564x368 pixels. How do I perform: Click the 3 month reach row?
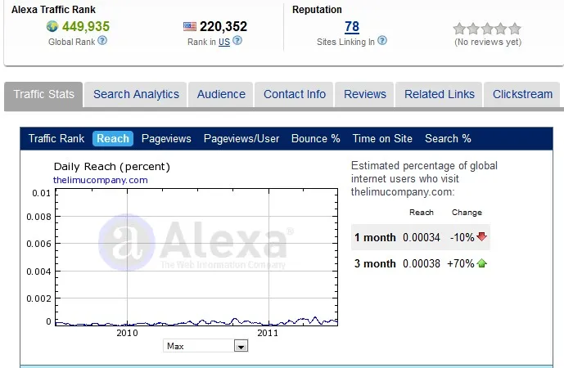click(x=421, y=263)
